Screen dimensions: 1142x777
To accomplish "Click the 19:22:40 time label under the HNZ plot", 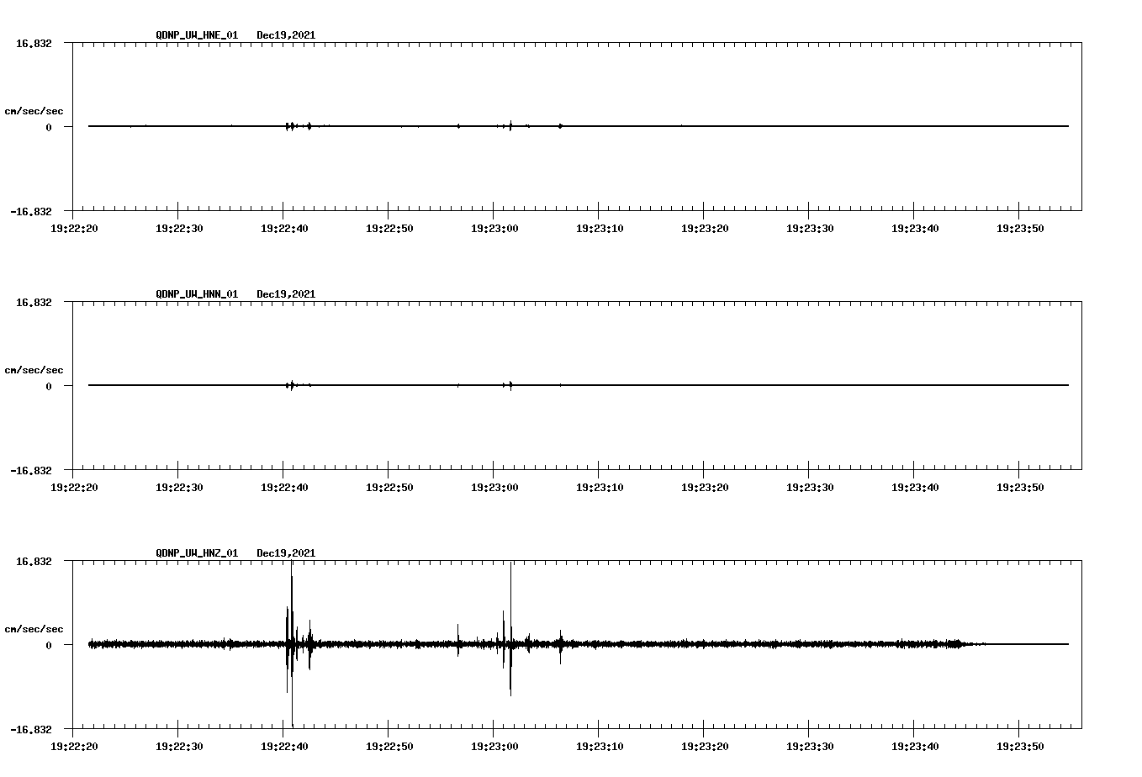I will (284, 746).
